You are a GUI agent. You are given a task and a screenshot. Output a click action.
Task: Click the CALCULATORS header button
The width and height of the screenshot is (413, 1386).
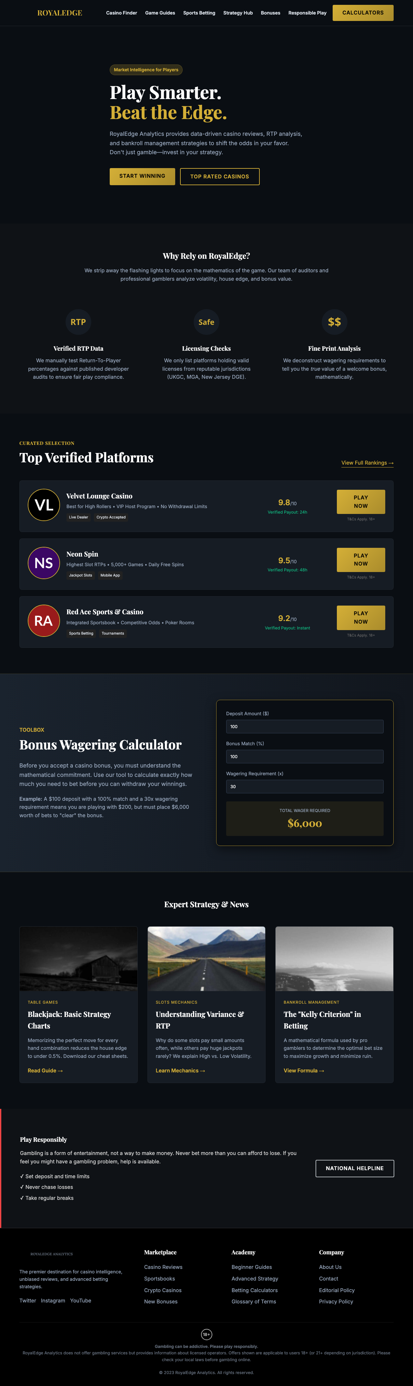pos(363,12)
